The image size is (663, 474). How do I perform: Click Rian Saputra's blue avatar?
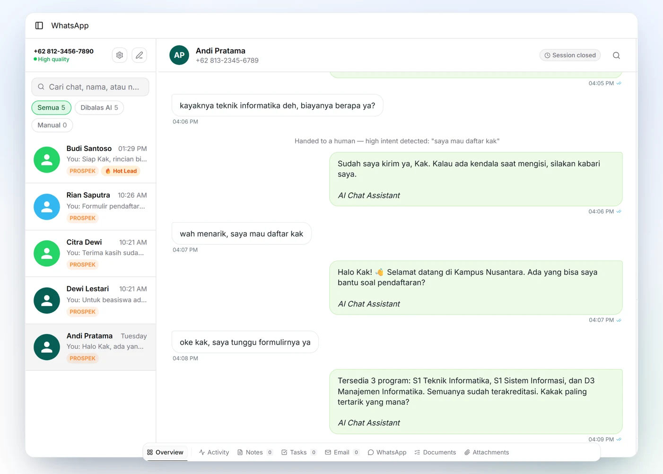coord(47,207)
